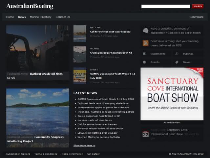Open the Home menu item
Viewport: 210px width, 158px height.
click(10, 17)
